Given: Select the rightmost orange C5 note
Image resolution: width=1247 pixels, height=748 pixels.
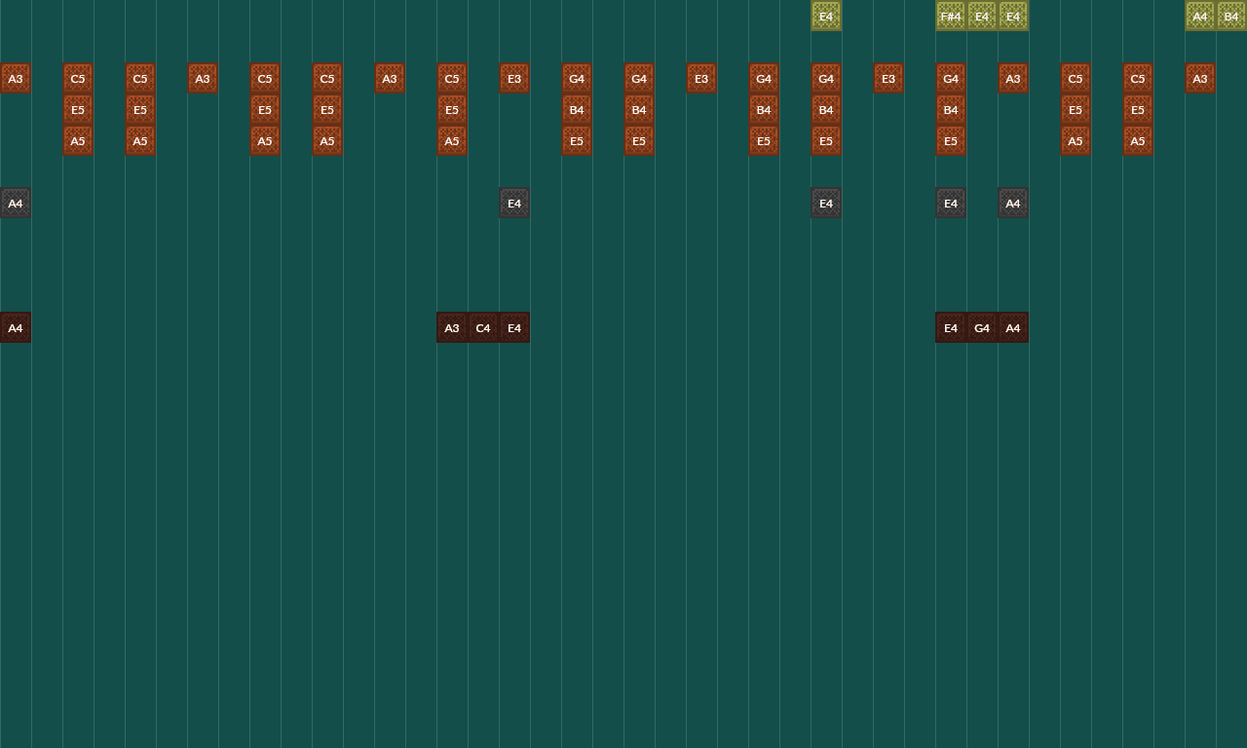Looking at the screenshot, I should (1138, 78).
